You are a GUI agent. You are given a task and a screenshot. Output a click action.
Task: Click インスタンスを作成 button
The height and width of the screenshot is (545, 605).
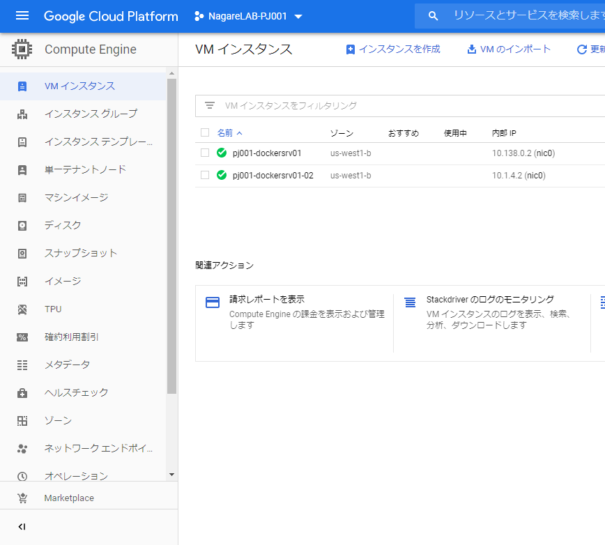point(393,49)
